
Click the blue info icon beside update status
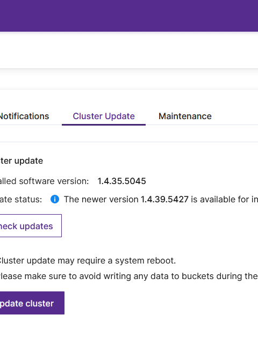55,199
